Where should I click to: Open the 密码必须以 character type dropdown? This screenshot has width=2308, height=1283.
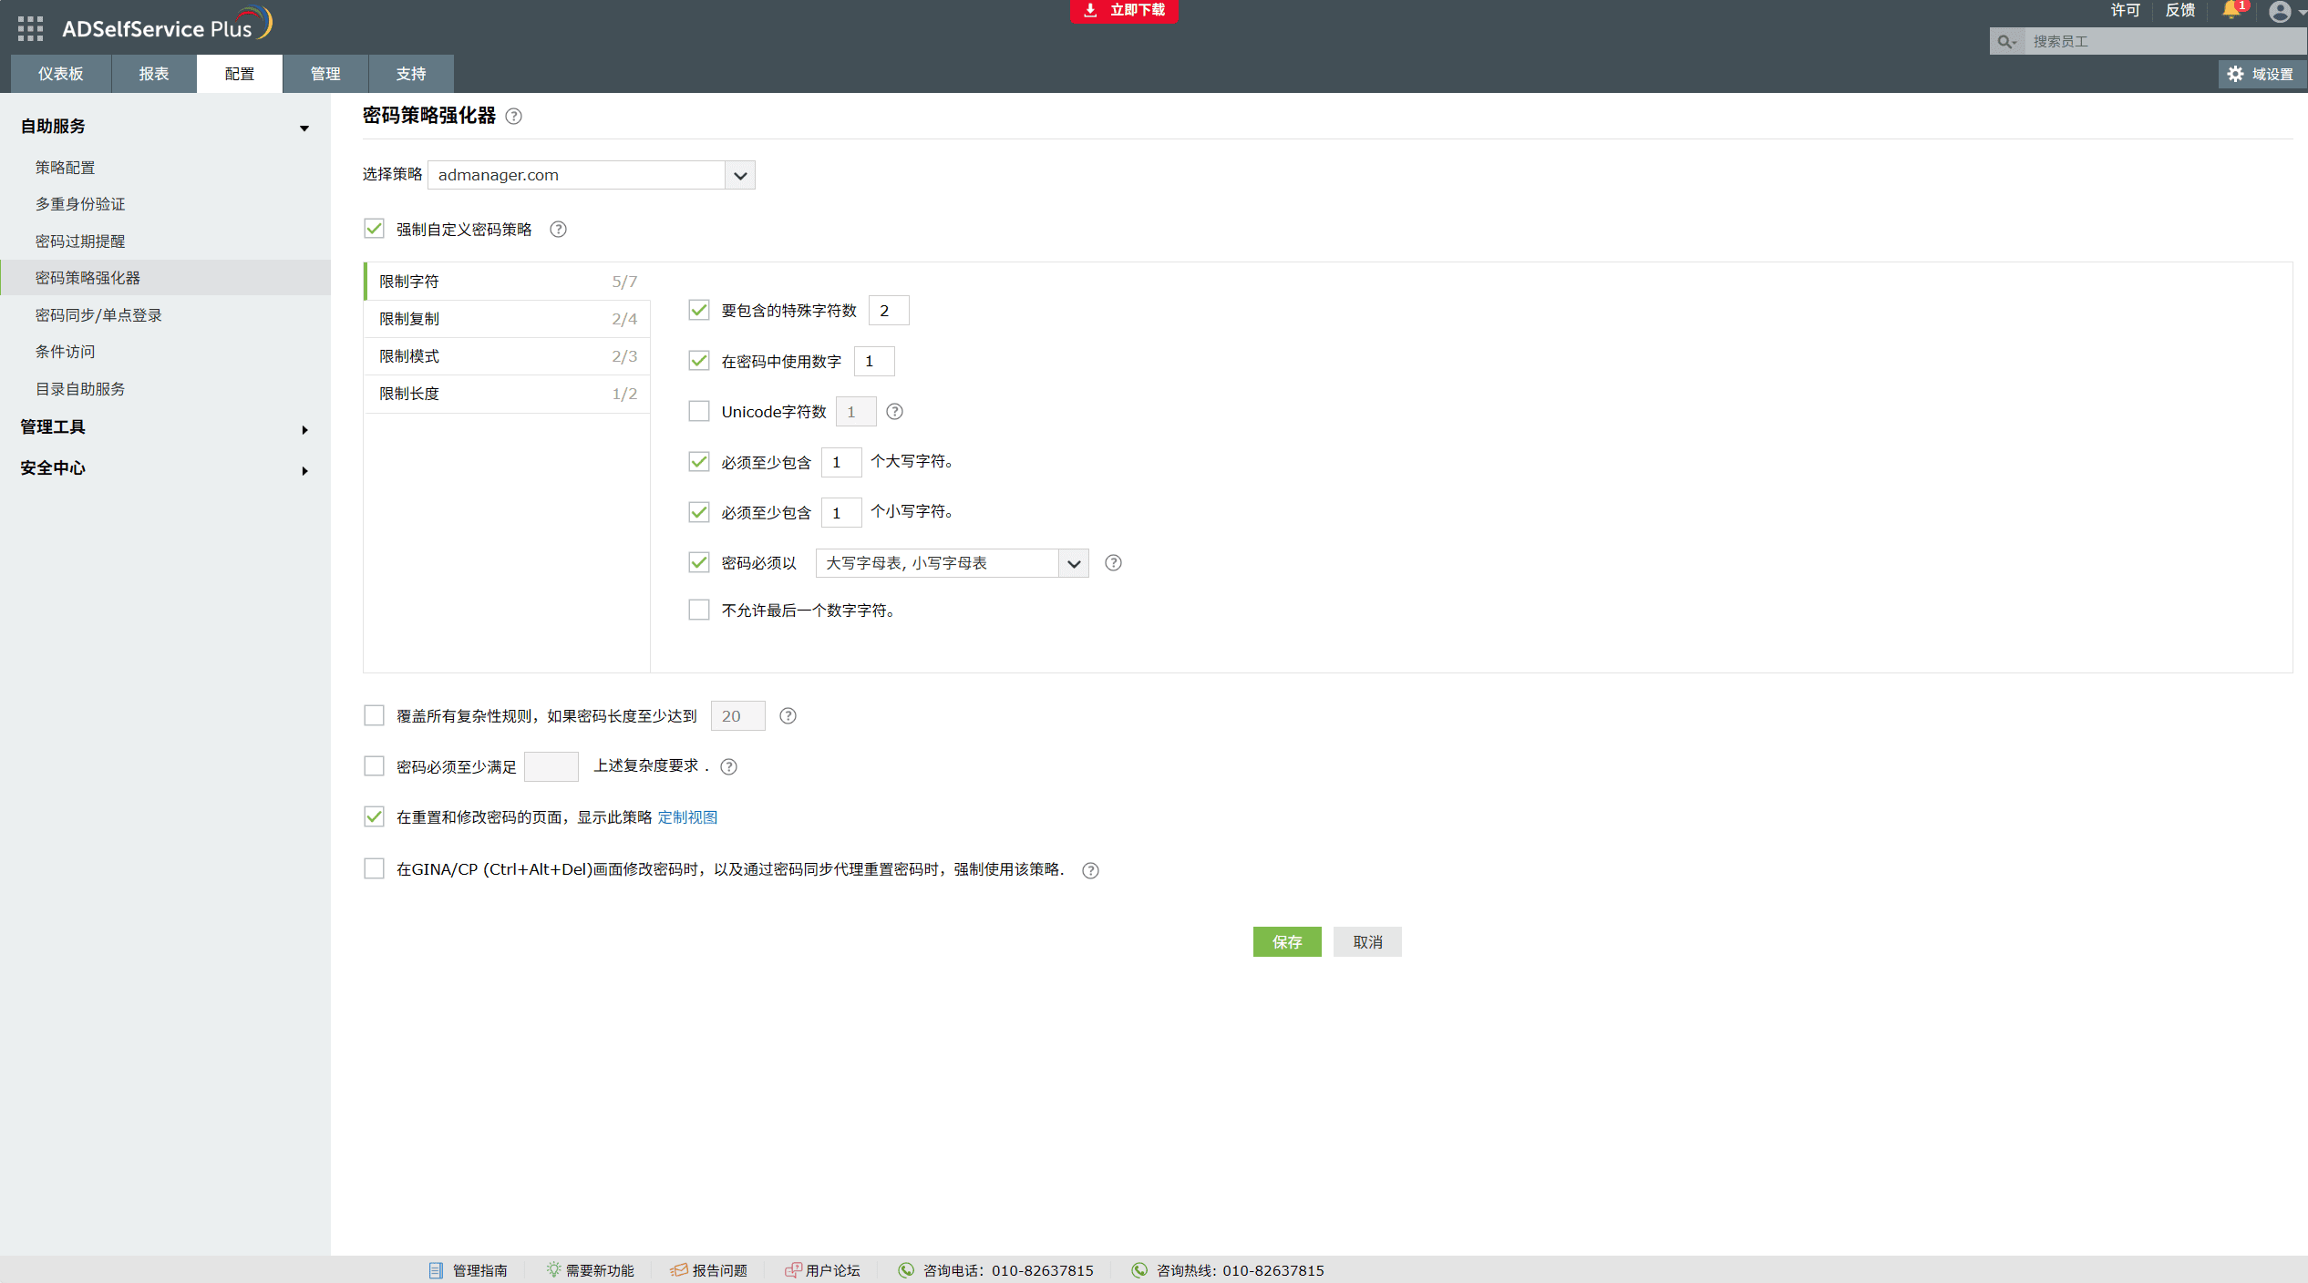click(x=1073, y=563)
